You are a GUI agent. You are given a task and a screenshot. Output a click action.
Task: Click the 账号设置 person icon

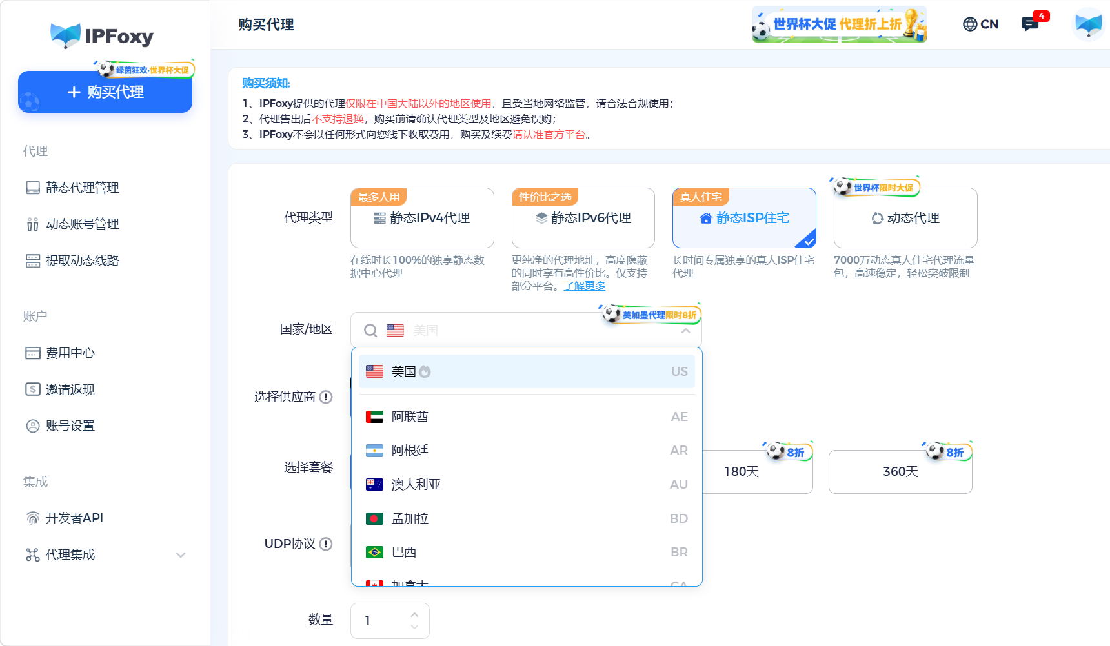(33, 426)
